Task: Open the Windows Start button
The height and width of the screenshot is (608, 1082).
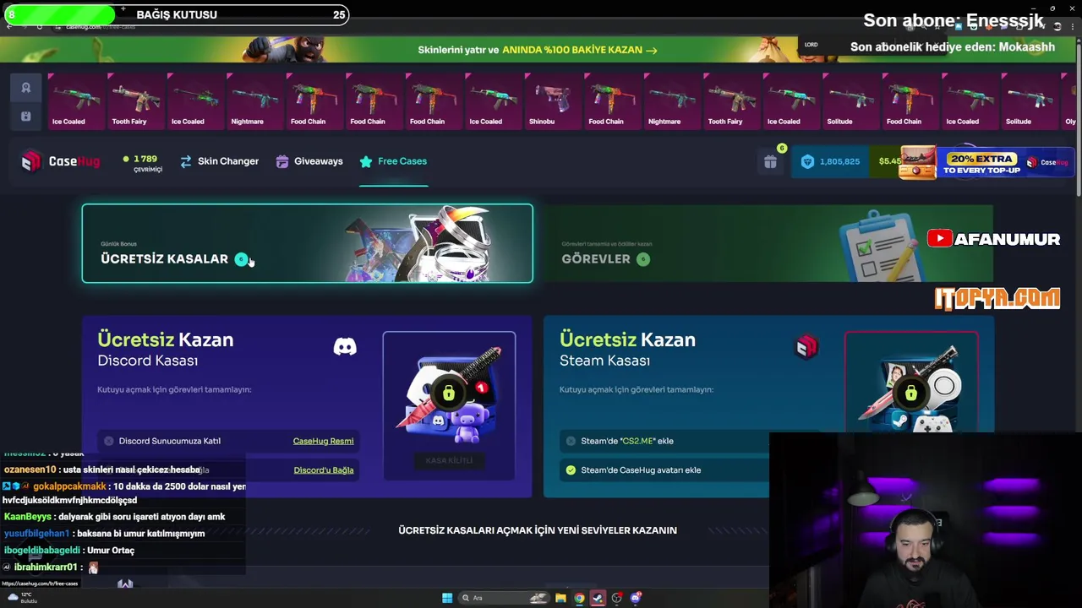Action: point(447,598)
